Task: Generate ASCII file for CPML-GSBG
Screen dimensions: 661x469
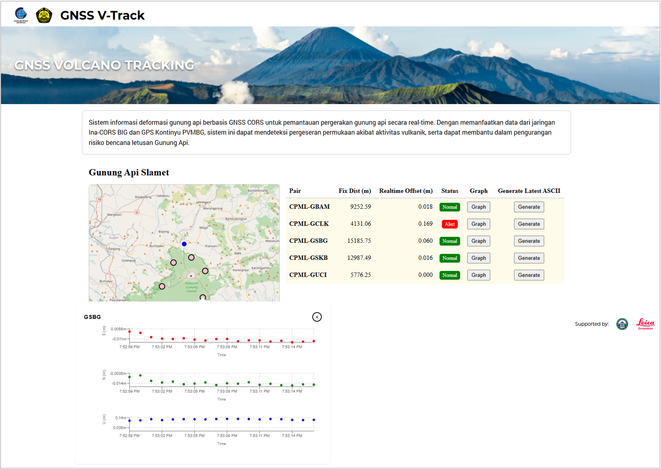Action: coord(529,241)
